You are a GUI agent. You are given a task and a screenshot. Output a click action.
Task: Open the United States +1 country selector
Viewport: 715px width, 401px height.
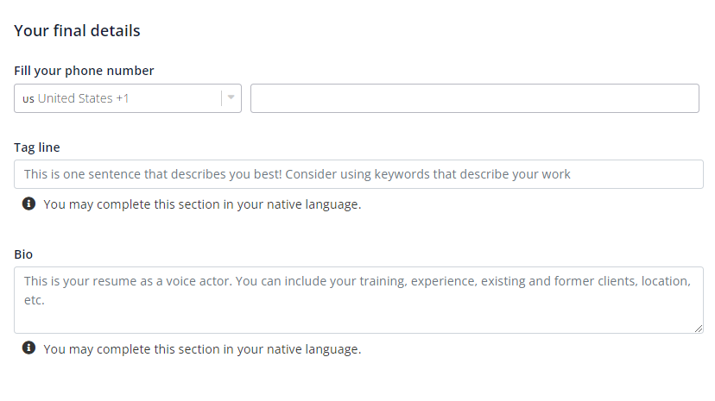(x=128, y=98)
